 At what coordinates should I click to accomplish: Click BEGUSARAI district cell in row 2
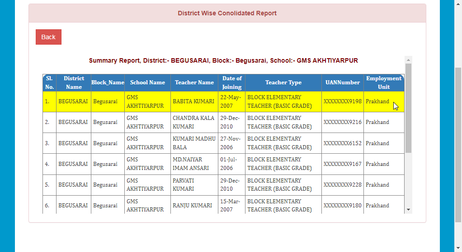coord(73,122)
